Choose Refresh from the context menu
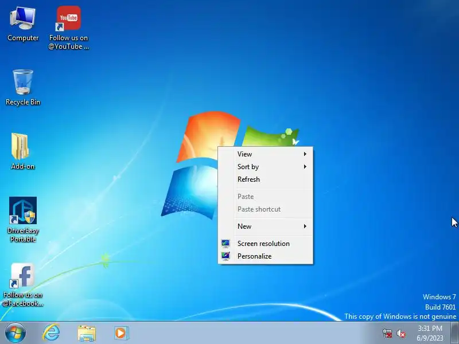 coord(266,179)
